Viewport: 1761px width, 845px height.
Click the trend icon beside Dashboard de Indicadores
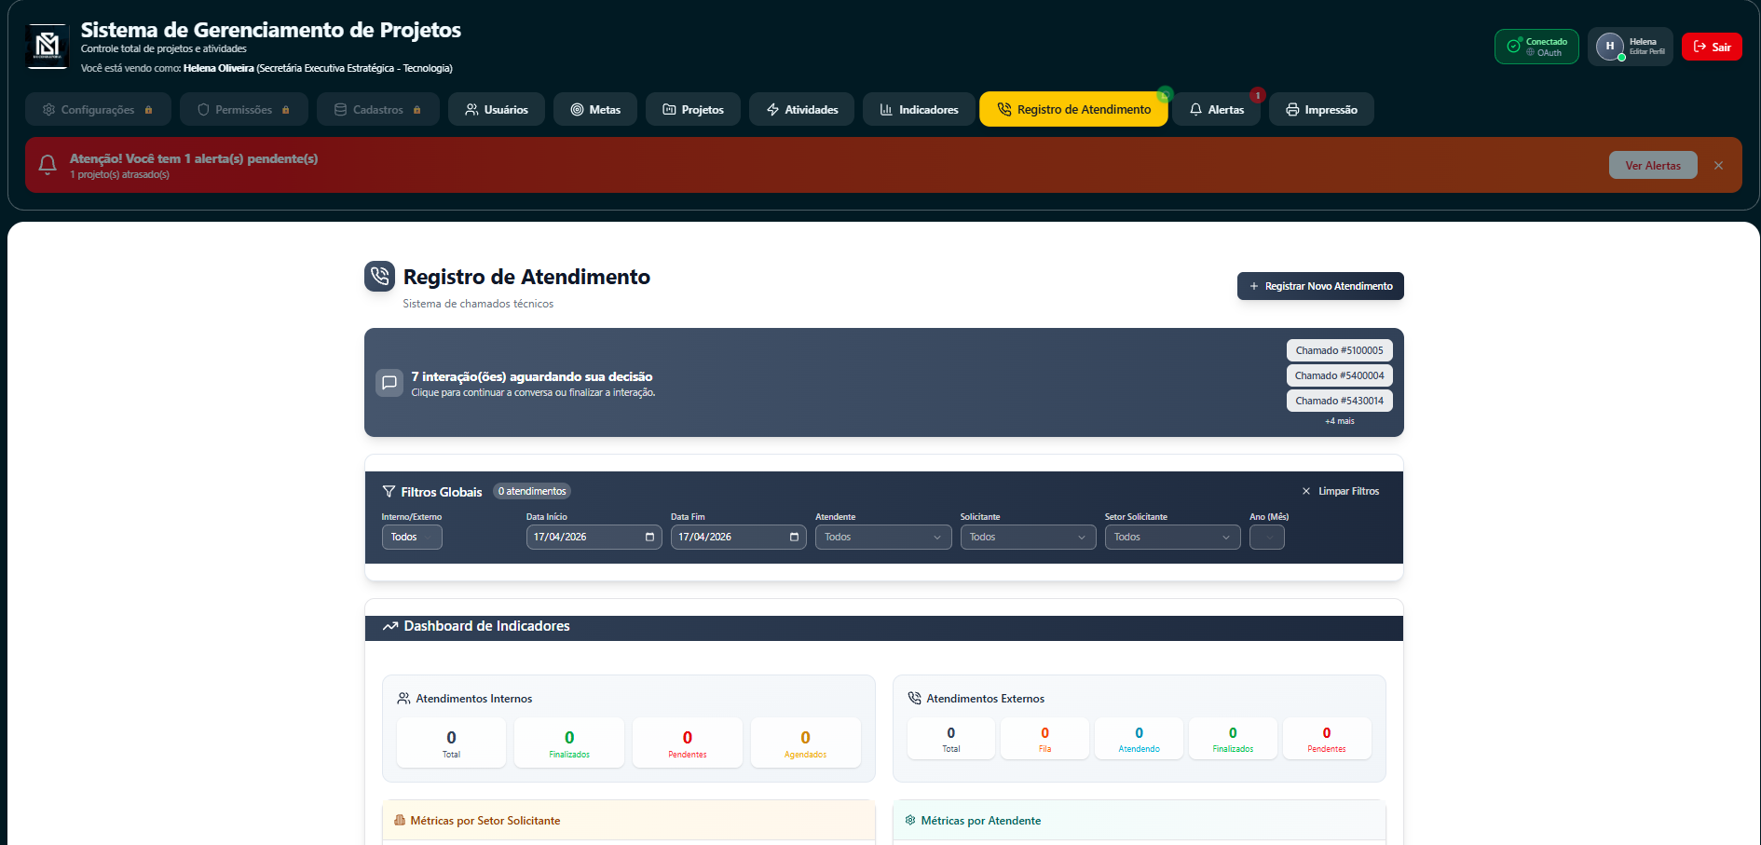[390, 626]
